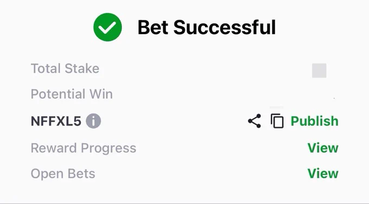Screen dimensions: 369x204
Task: Tap the three-dot share symbol
Action: point(255,121)
